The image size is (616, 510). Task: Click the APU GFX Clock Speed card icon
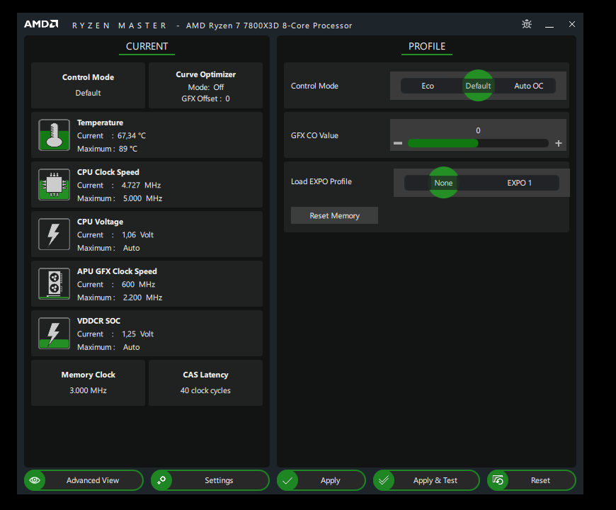55,283
